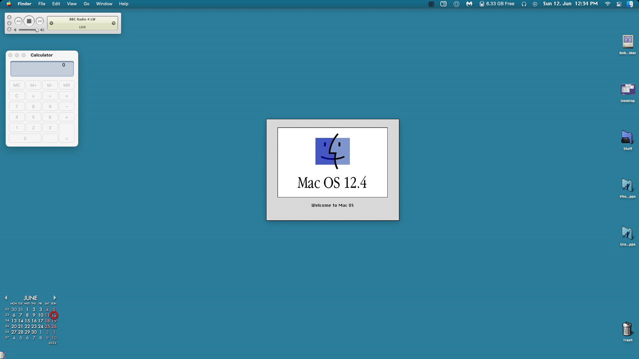Click the rewind button in the player

tap(18, 21)
